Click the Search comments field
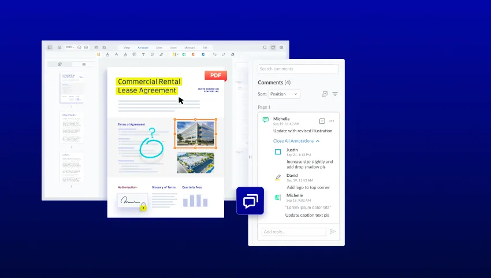 coord(298,69)
